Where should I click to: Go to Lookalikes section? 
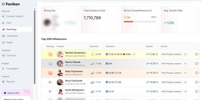click(10, 36)
